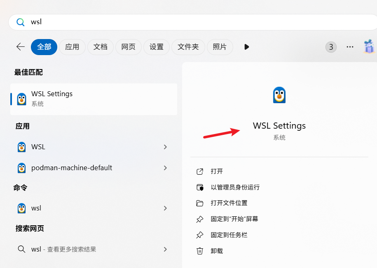Select the 文档 filter tab
Screen dimensions: 377x268
(x=100, y=47)
